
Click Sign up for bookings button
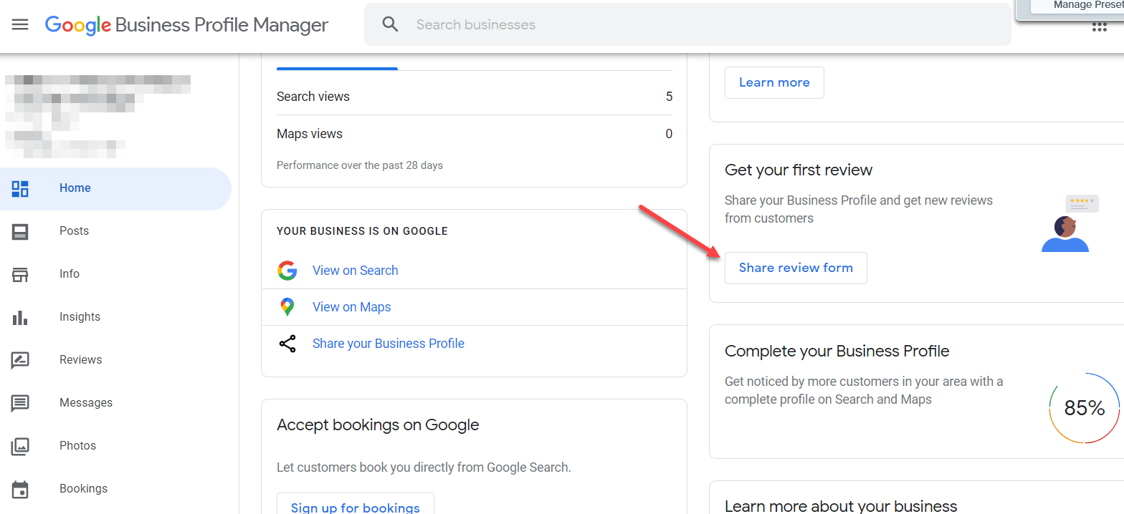(356, 504)
